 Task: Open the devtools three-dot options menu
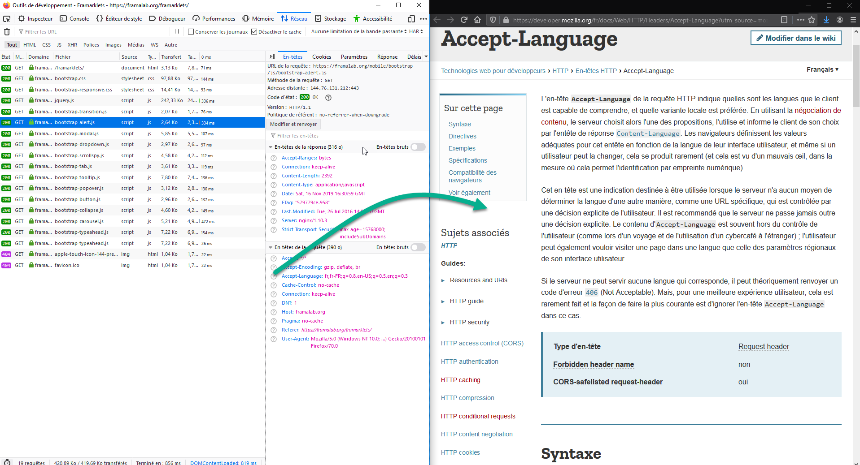click(x=423, y=19)
